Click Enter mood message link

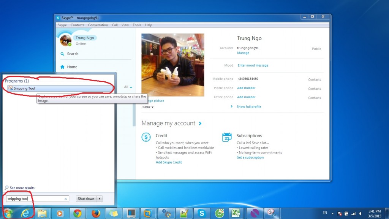pyautogui.click(x=253, y=65)
